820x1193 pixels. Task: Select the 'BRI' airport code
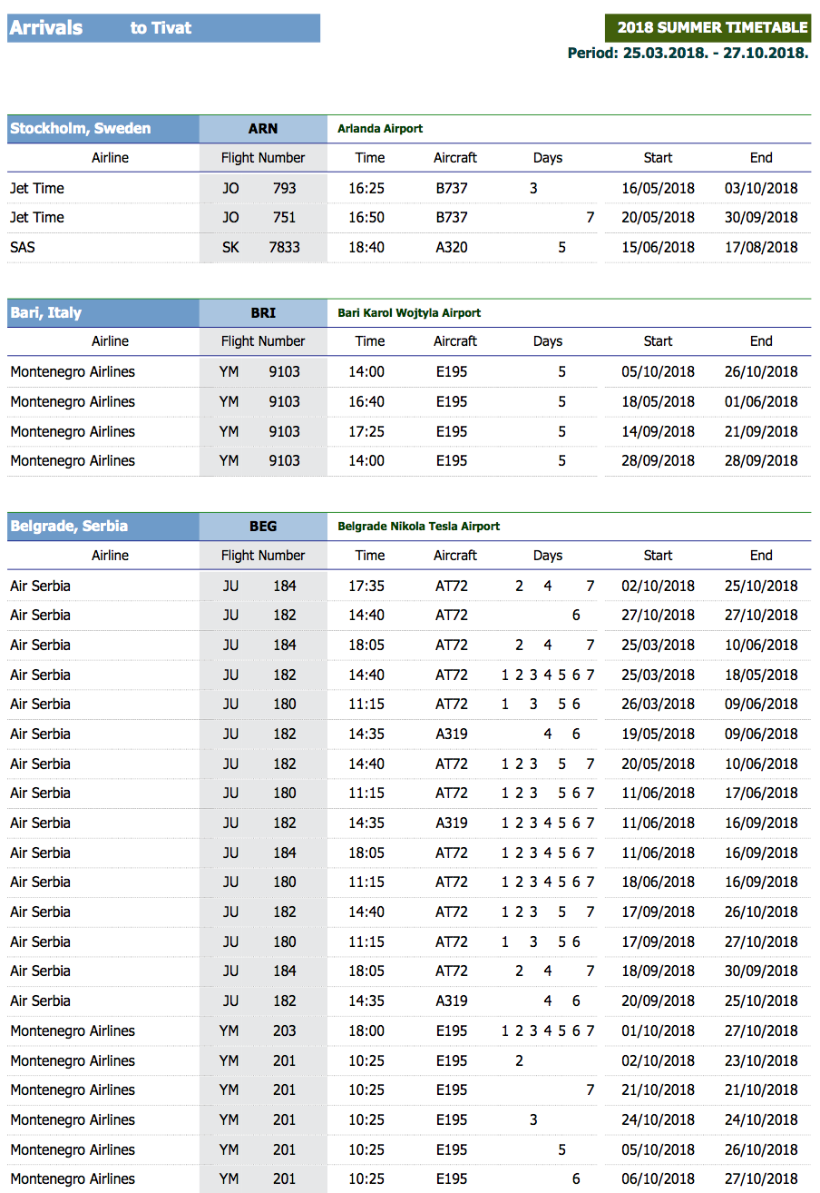click(263, 313)
